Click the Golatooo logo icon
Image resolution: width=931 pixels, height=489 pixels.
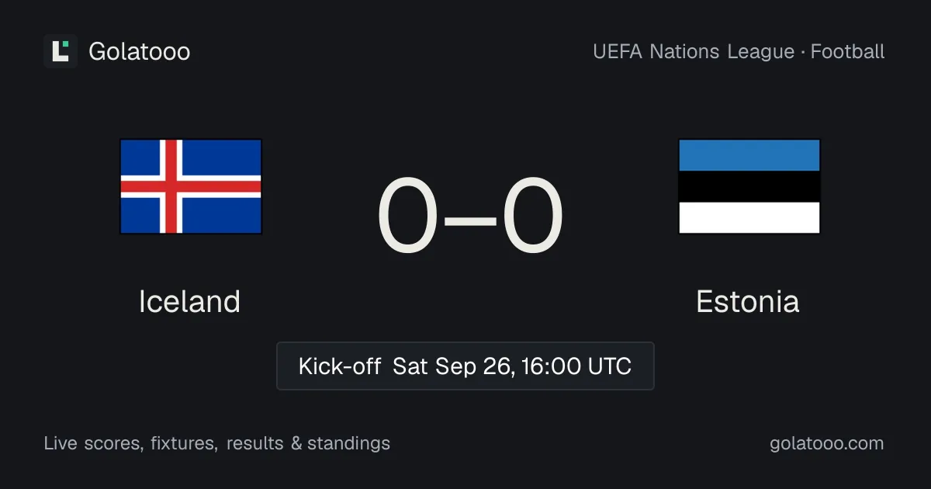[x=61, y=51]
